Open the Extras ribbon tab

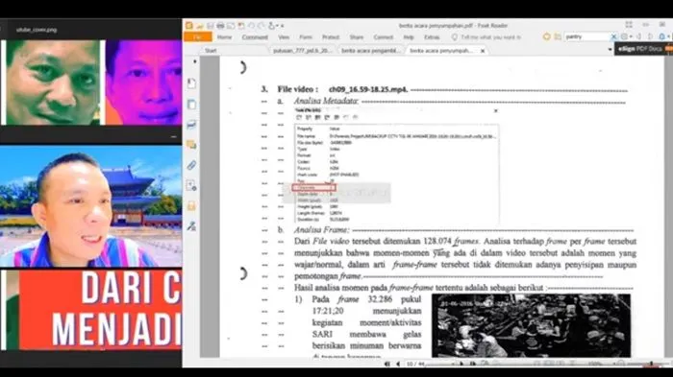point(432,37)
